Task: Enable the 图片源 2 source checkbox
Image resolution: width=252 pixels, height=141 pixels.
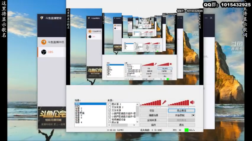Action: 110,104
